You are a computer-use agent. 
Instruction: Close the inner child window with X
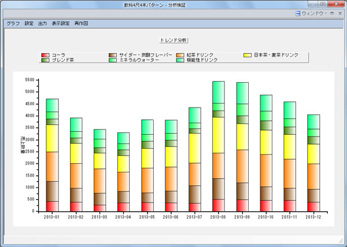pos(339,13)
